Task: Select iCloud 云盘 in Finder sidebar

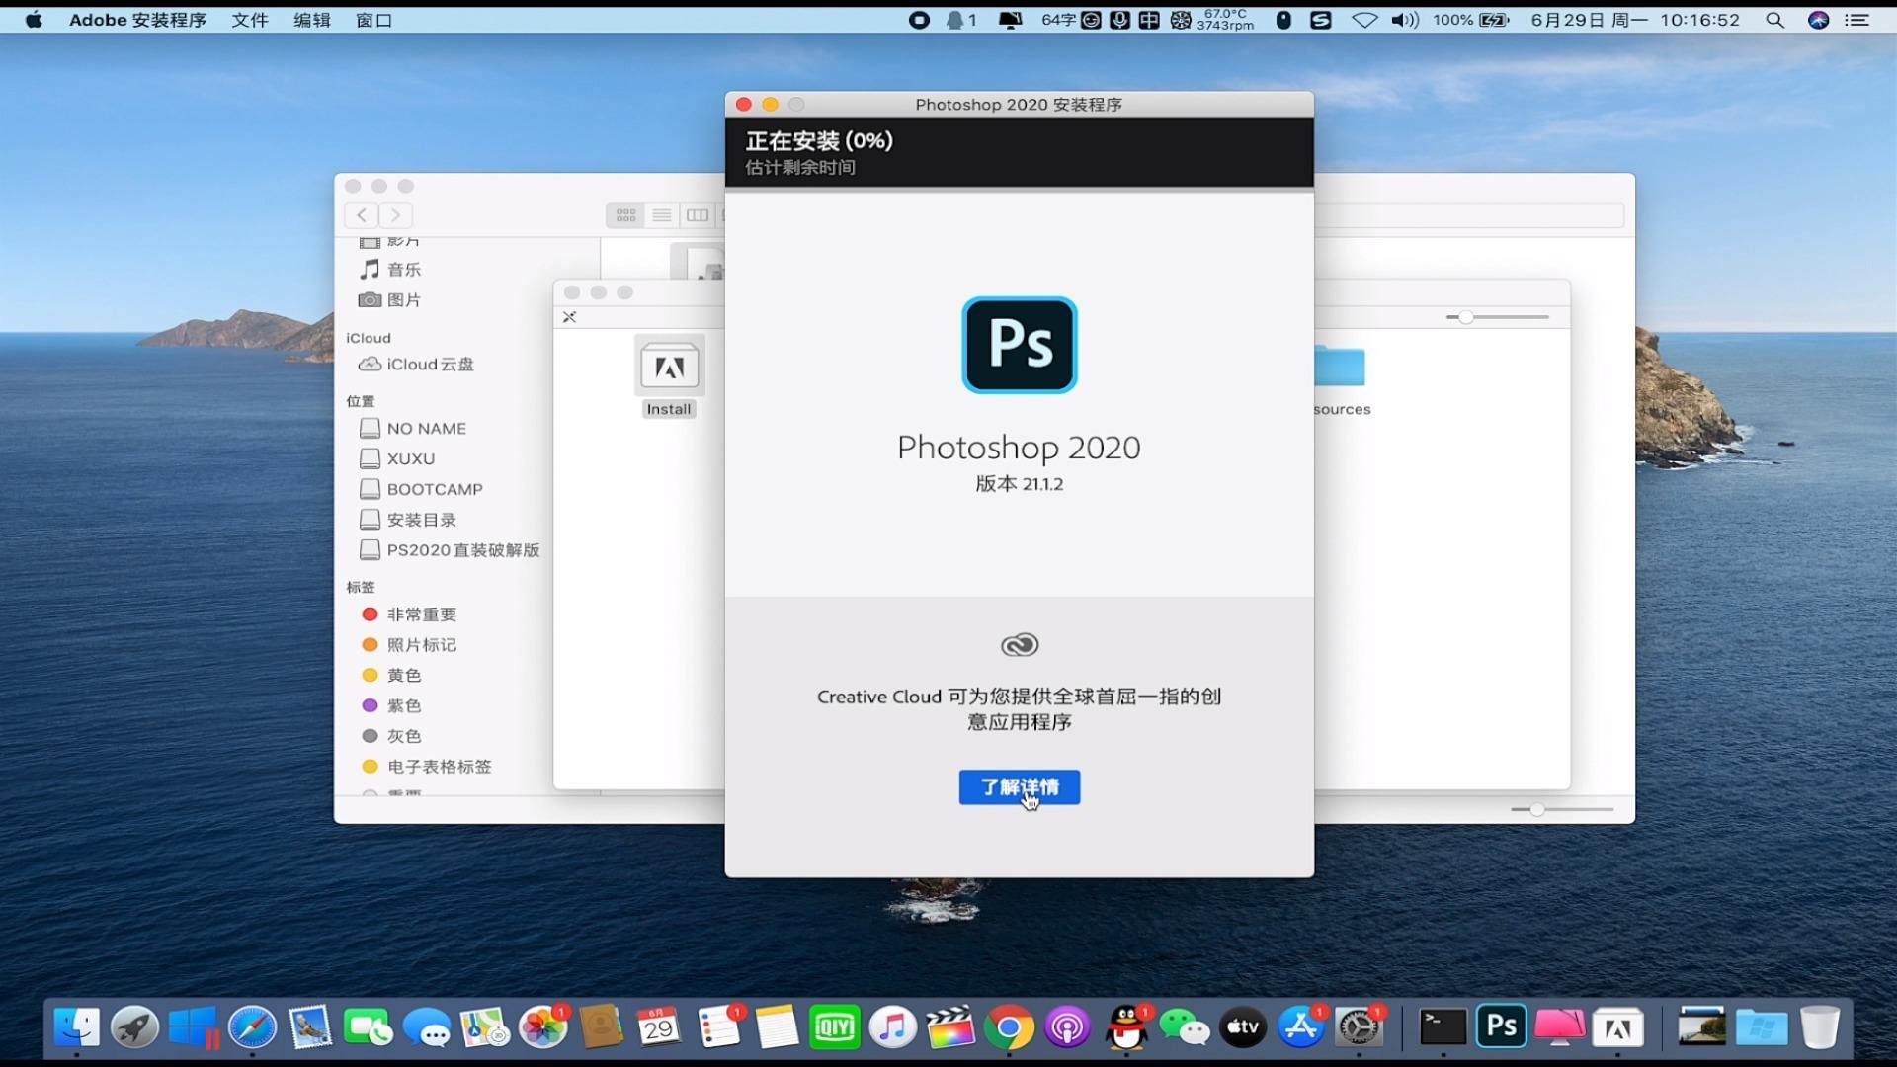Action: pyautogui.click(x=429, y=365)
